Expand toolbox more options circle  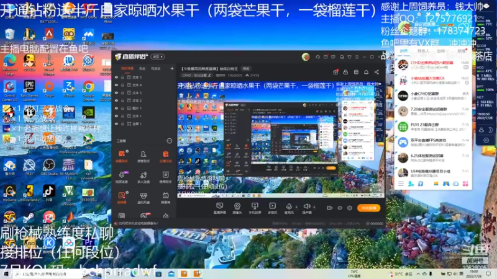(x=170, y=141)
